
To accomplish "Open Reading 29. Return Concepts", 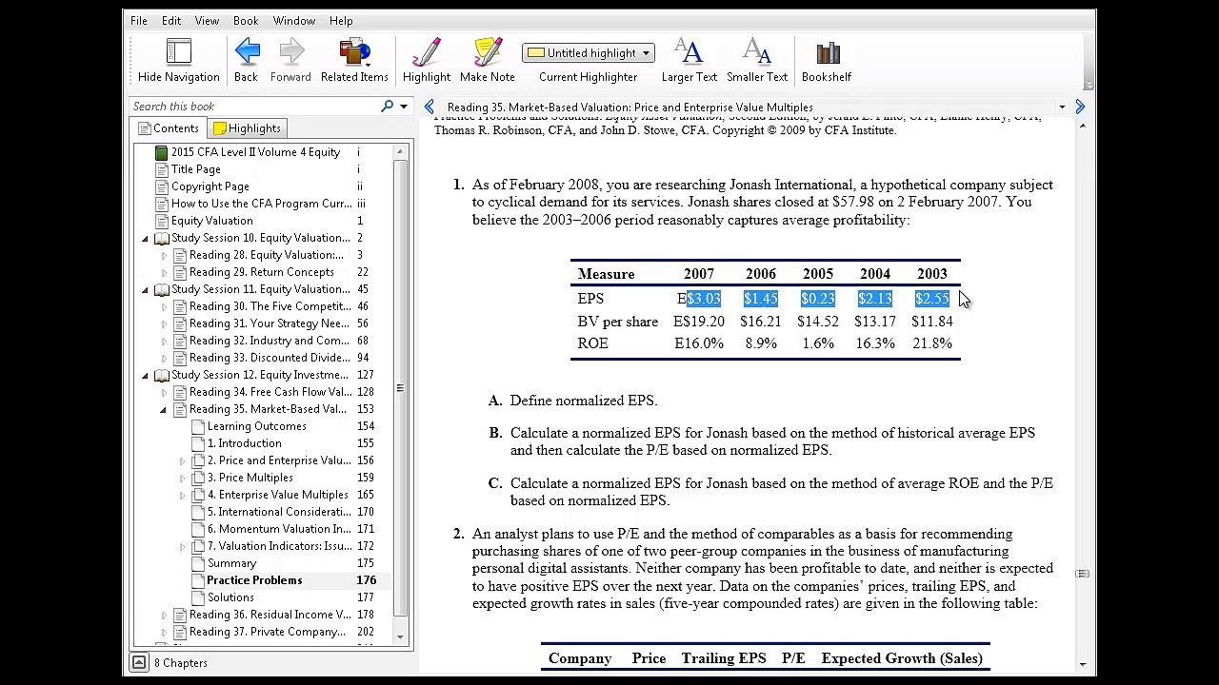I will tap(262, 272).
